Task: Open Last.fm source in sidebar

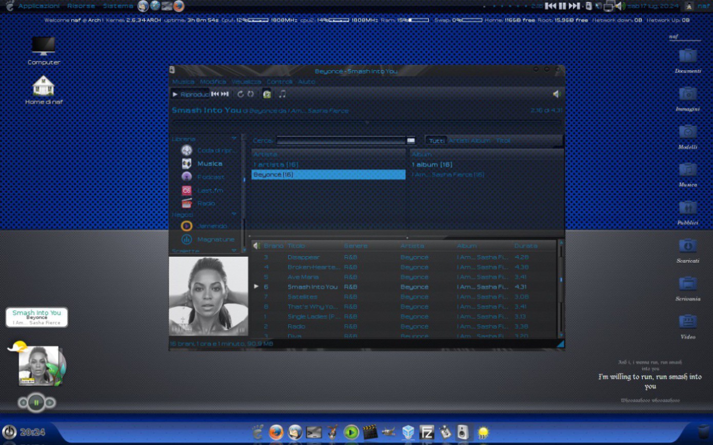Action: point(202,190)
